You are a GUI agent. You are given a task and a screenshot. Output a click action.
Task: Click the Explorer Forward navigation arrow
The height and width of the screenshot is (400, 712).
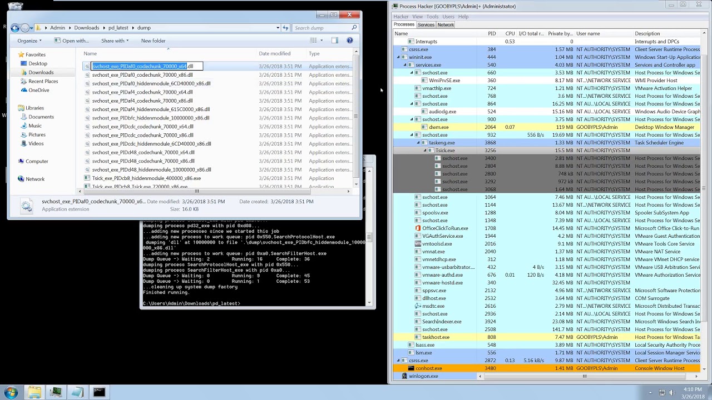click(25, 28)
